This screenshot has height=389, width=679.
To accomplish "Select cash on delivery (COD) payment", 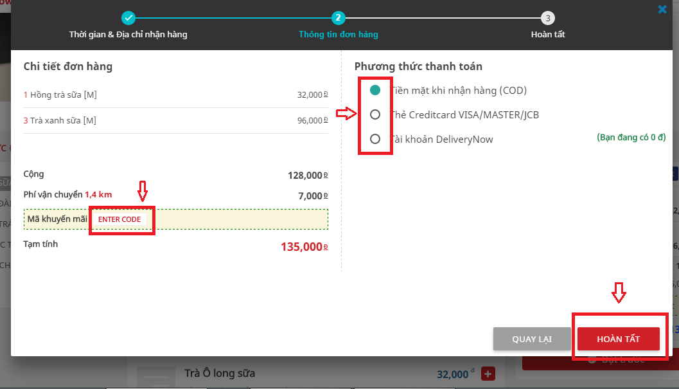I will [x=376, y=91].
